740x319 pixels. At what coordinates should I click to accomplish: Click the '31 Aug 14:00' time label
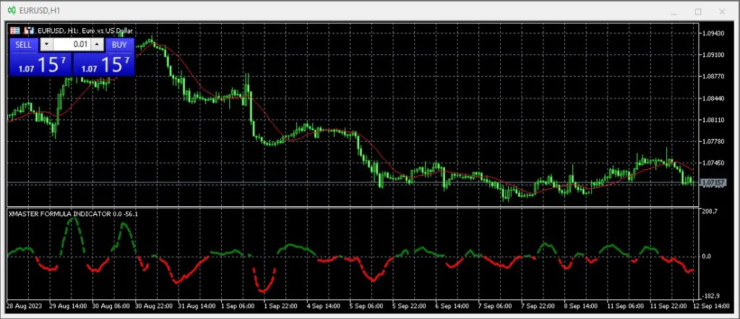pyautogui.click(x=197, y=306)
